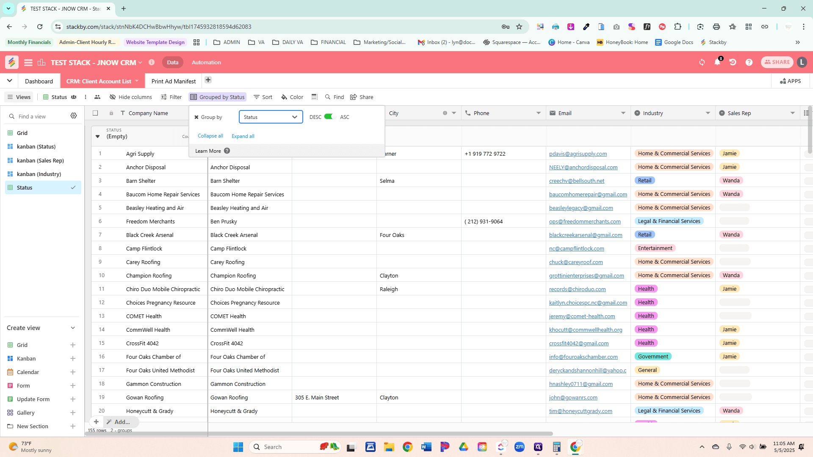Open pdavis@agrisupply.com email link
Viewport: 813px width, 457px height.
tap(578, 154)
